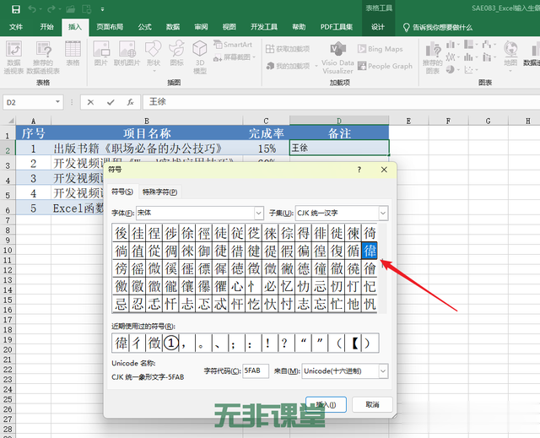Click the 15% completion rate cell
540x438 pixels.
[x=267, y=149]
